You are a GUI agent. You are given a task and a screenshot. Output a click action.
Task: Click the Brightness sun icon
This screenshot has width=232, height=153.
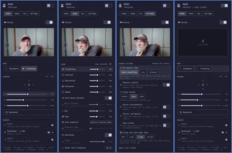coord(63,69)
